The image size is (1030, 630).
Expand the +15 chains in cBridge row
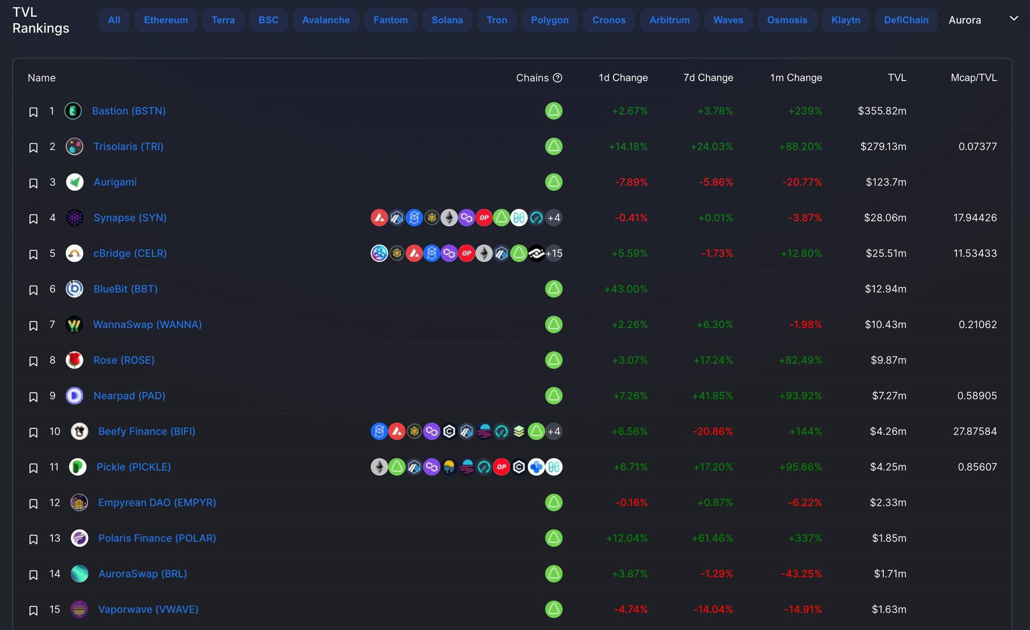[x=554, y=253]
